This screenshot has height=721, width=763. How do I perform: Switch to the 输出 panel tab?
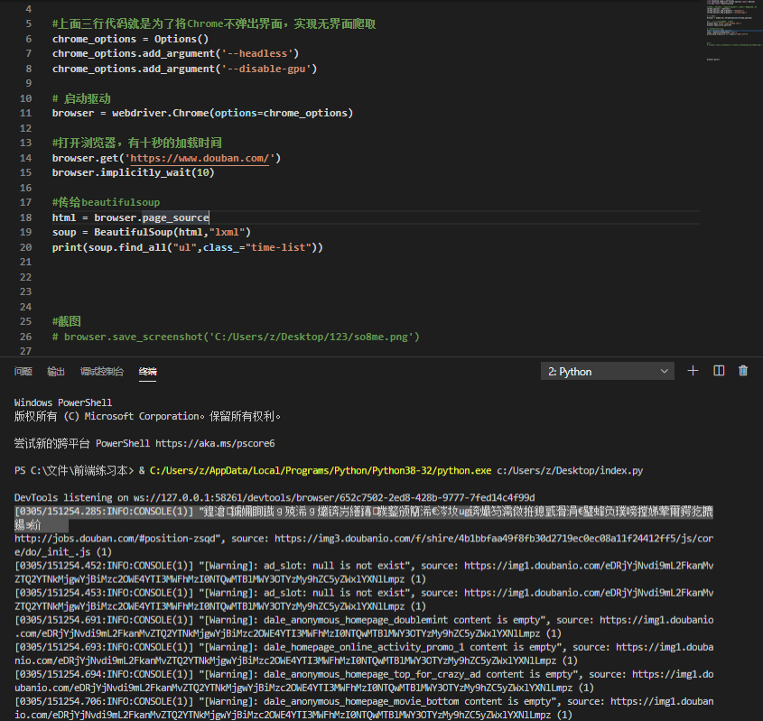(x=55, y=372)
